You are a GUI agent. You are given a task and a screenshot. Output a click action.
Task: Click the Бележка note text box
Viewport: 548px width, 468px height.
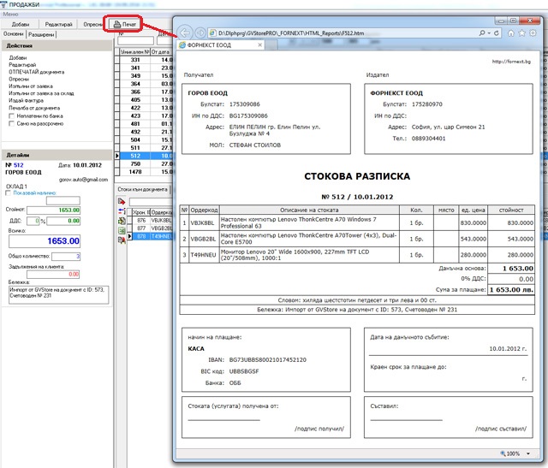click(x=59, y=295)
